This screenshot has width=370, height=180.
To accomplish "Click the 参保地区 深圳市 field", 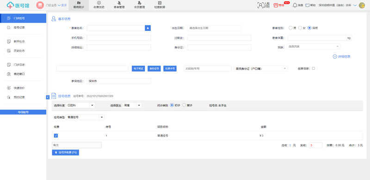I will pos(119,81).
